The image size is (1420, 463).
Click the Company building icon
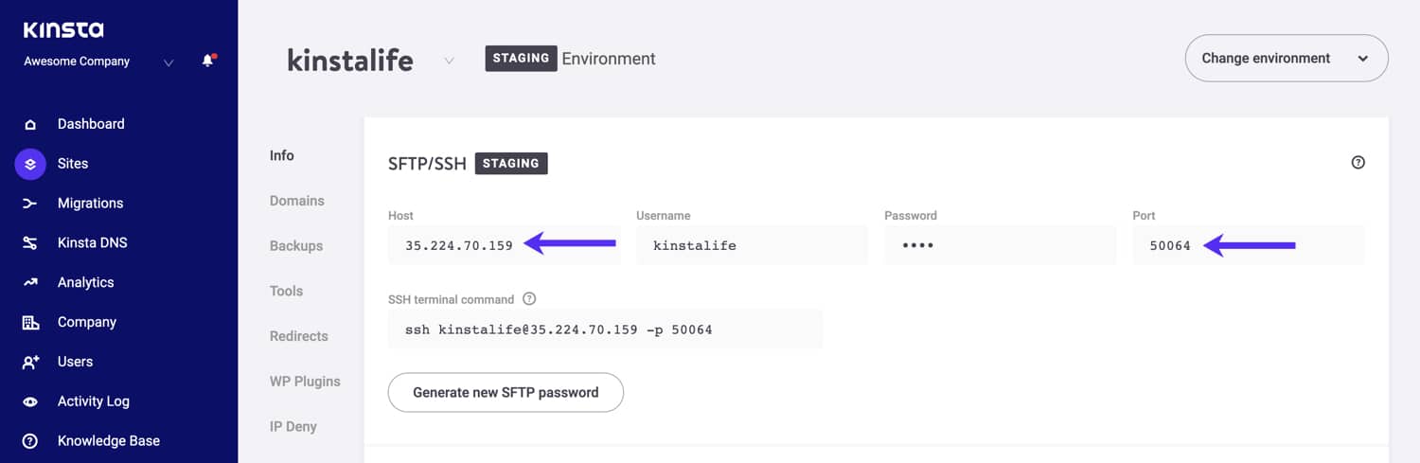[x=30, y=322]
